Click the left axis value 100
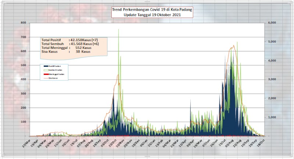The height and width of the screenshot is (159, 294). tap(24, 122)
